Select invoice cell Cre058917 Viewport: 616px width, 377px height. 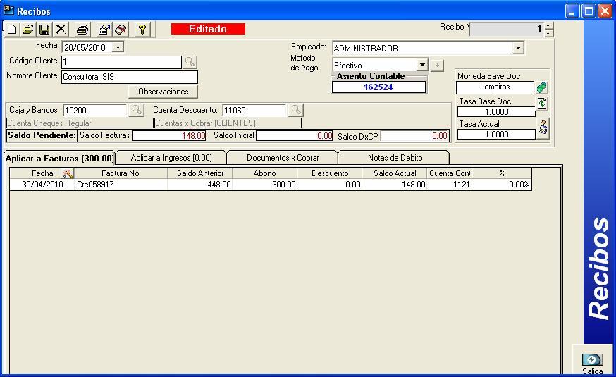tap(121, 185)
